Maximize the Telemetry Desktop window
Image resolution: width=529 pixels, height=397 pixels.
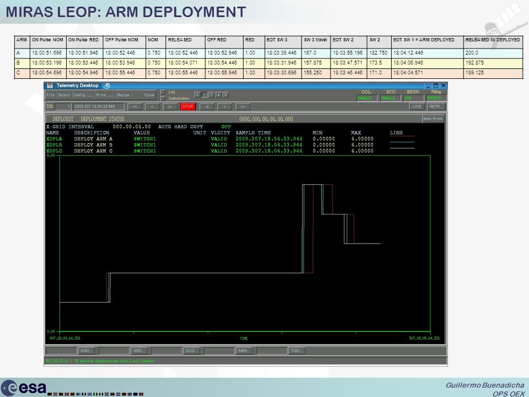pos(435,86)
